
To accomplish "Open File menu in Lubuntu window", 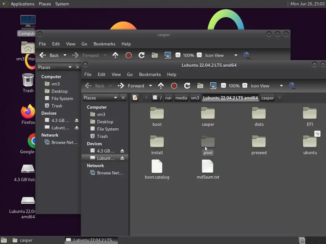I will tap(88, 74).
